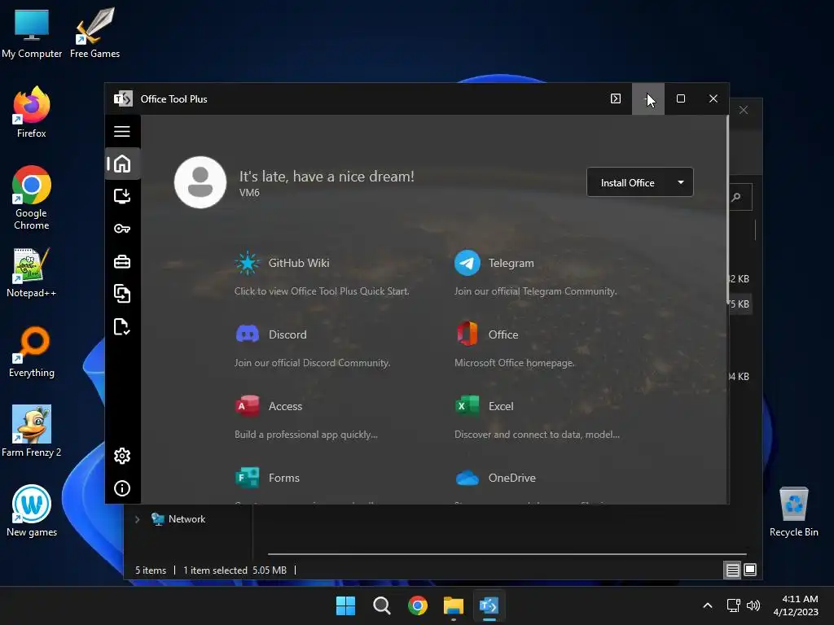834x625 pixels.
Task: Select the Everything desktop shortcut
Action: coord(32,352)
